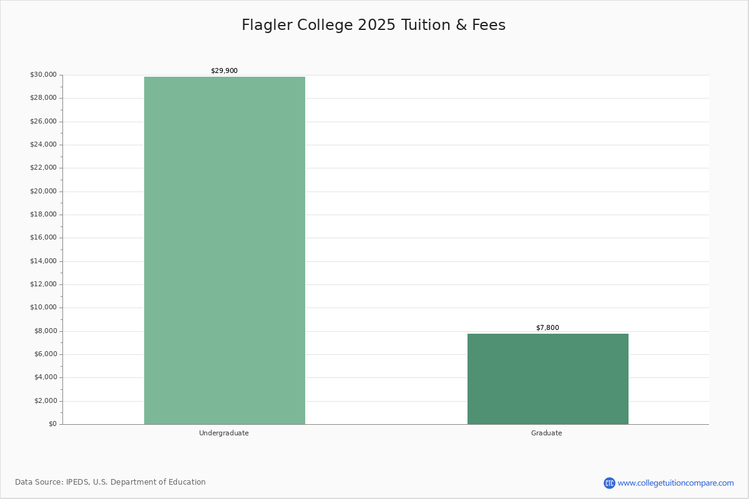Click the $12,000 y-axis tick label
Image resolution: width=749 pixels, height=499 pixels.
point(43,284)
